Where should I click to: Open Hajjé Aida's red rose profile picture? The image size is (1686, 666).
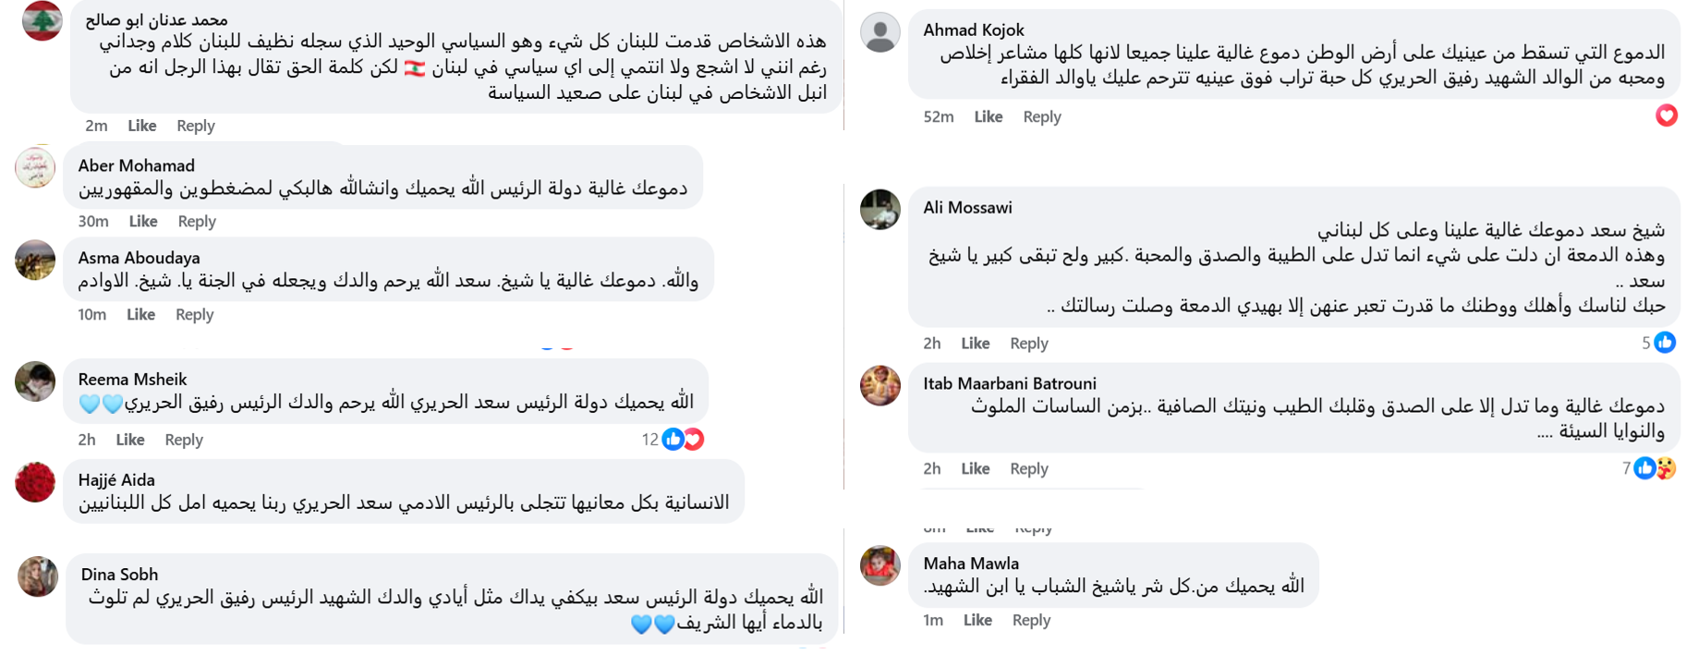pos(35,482)
